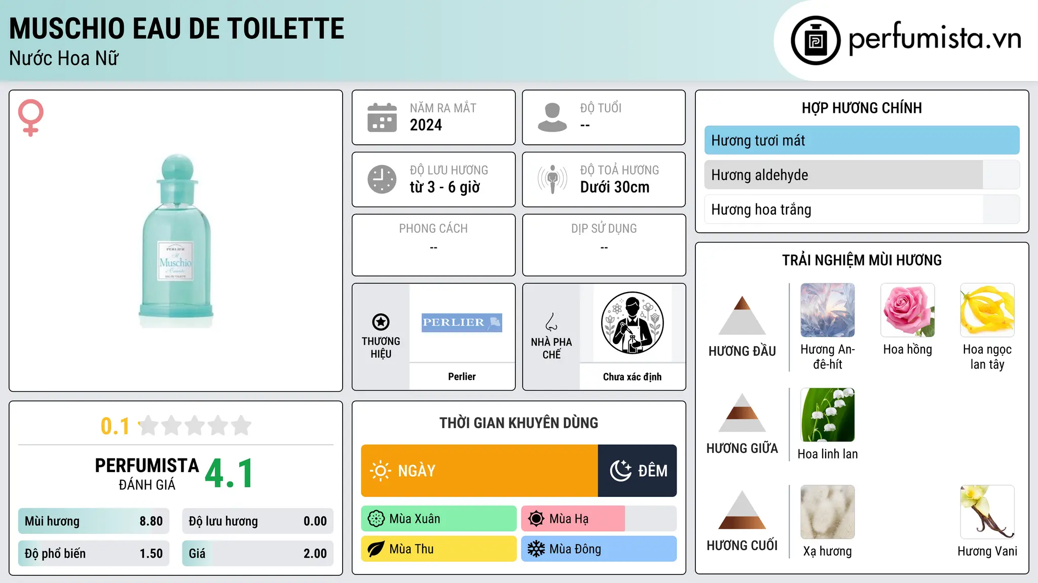1038x583 pixels.
Task: Select the Hoa linh lan note image
Action: tap(828, 415)
